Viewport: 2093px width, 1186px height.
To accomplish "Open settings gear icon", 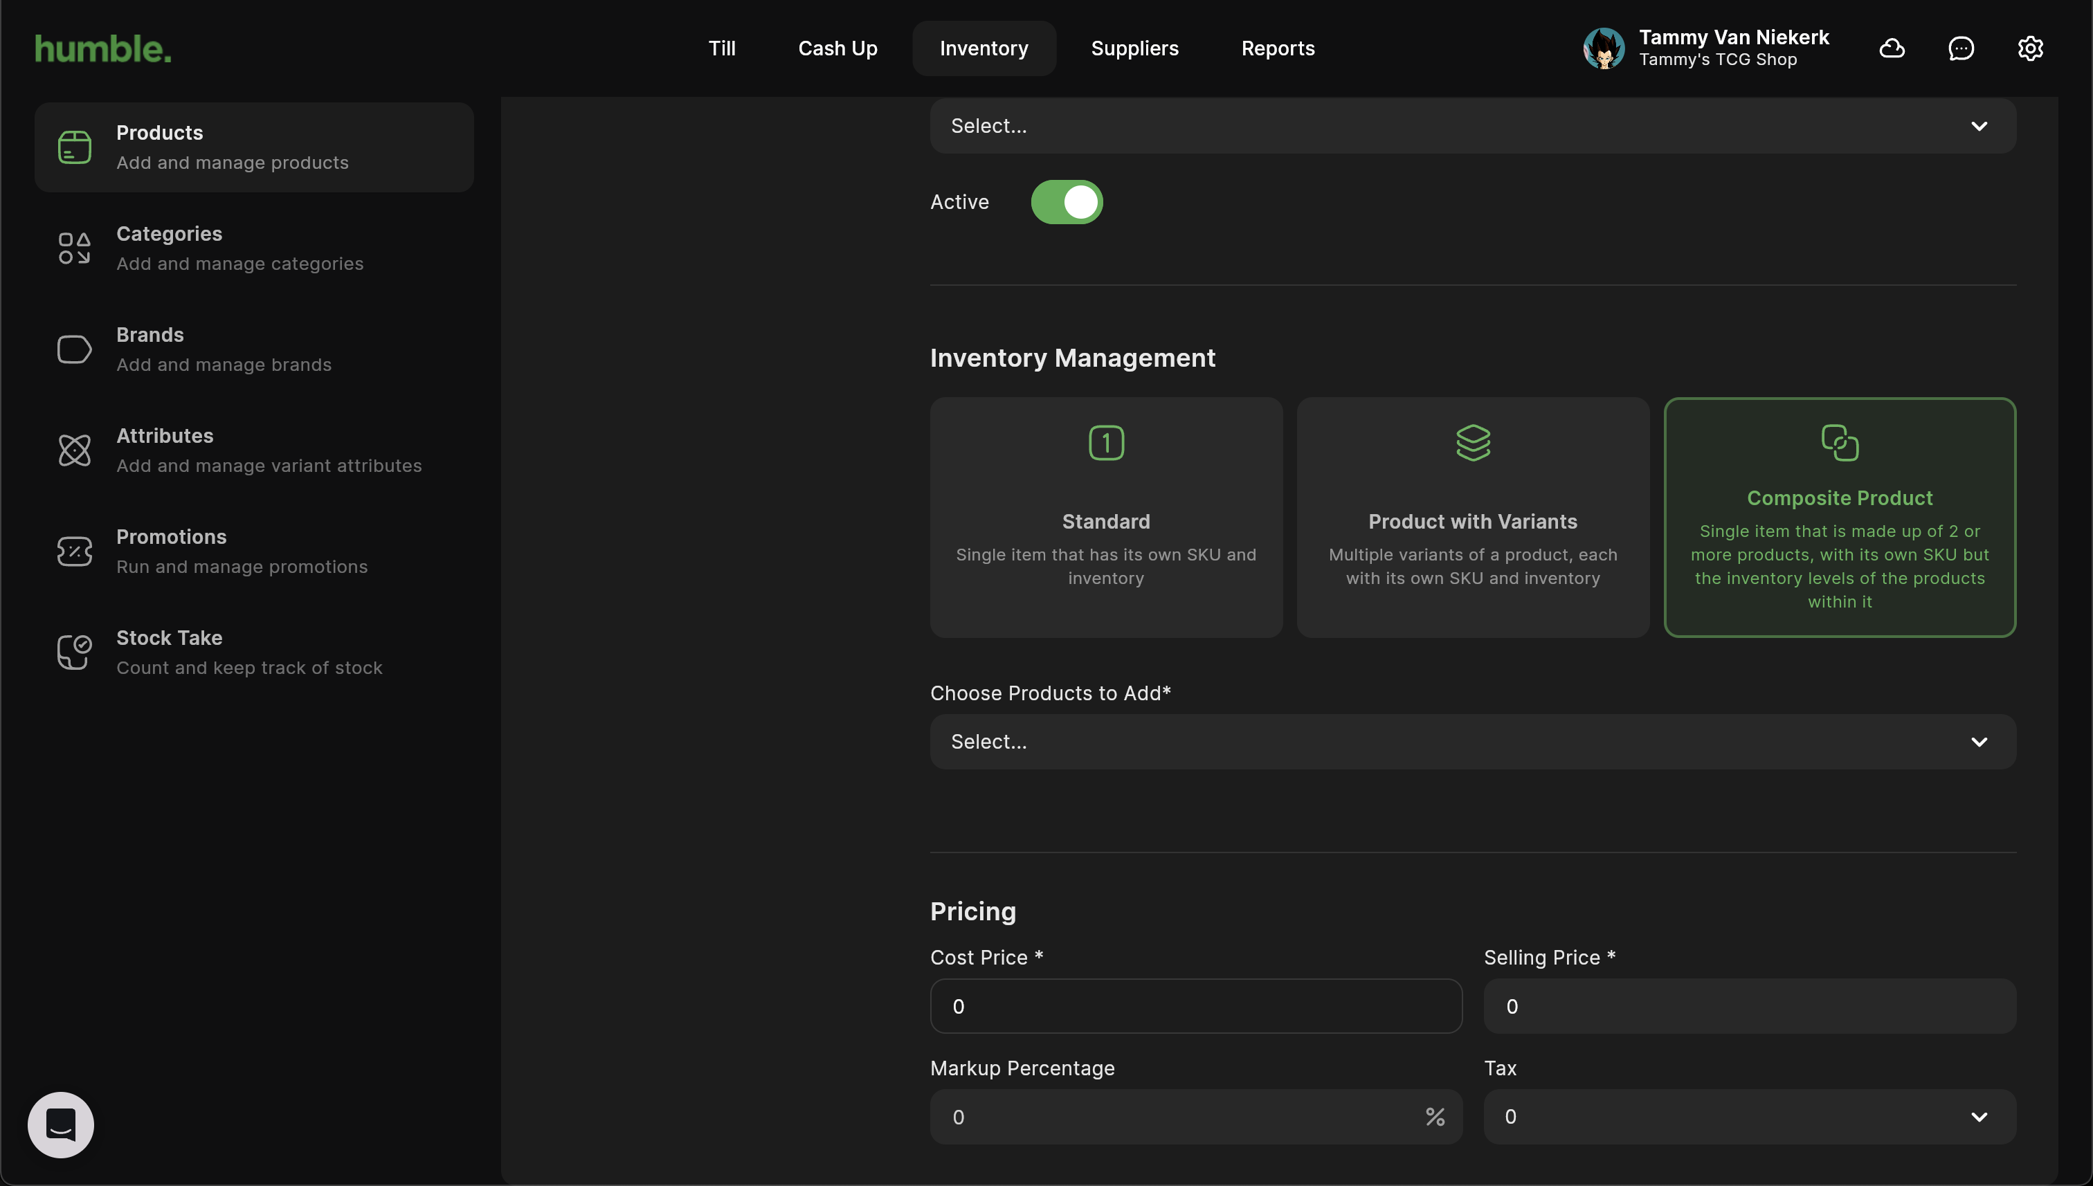I will point(2030,49).
